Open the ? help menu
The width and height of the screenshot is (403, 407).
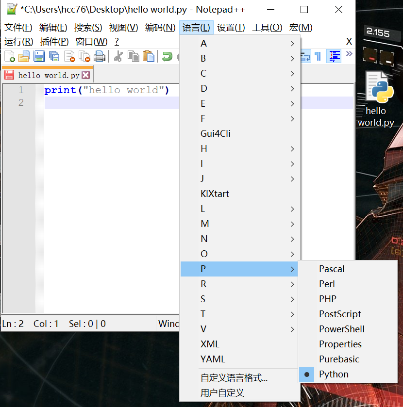(117, 41)
